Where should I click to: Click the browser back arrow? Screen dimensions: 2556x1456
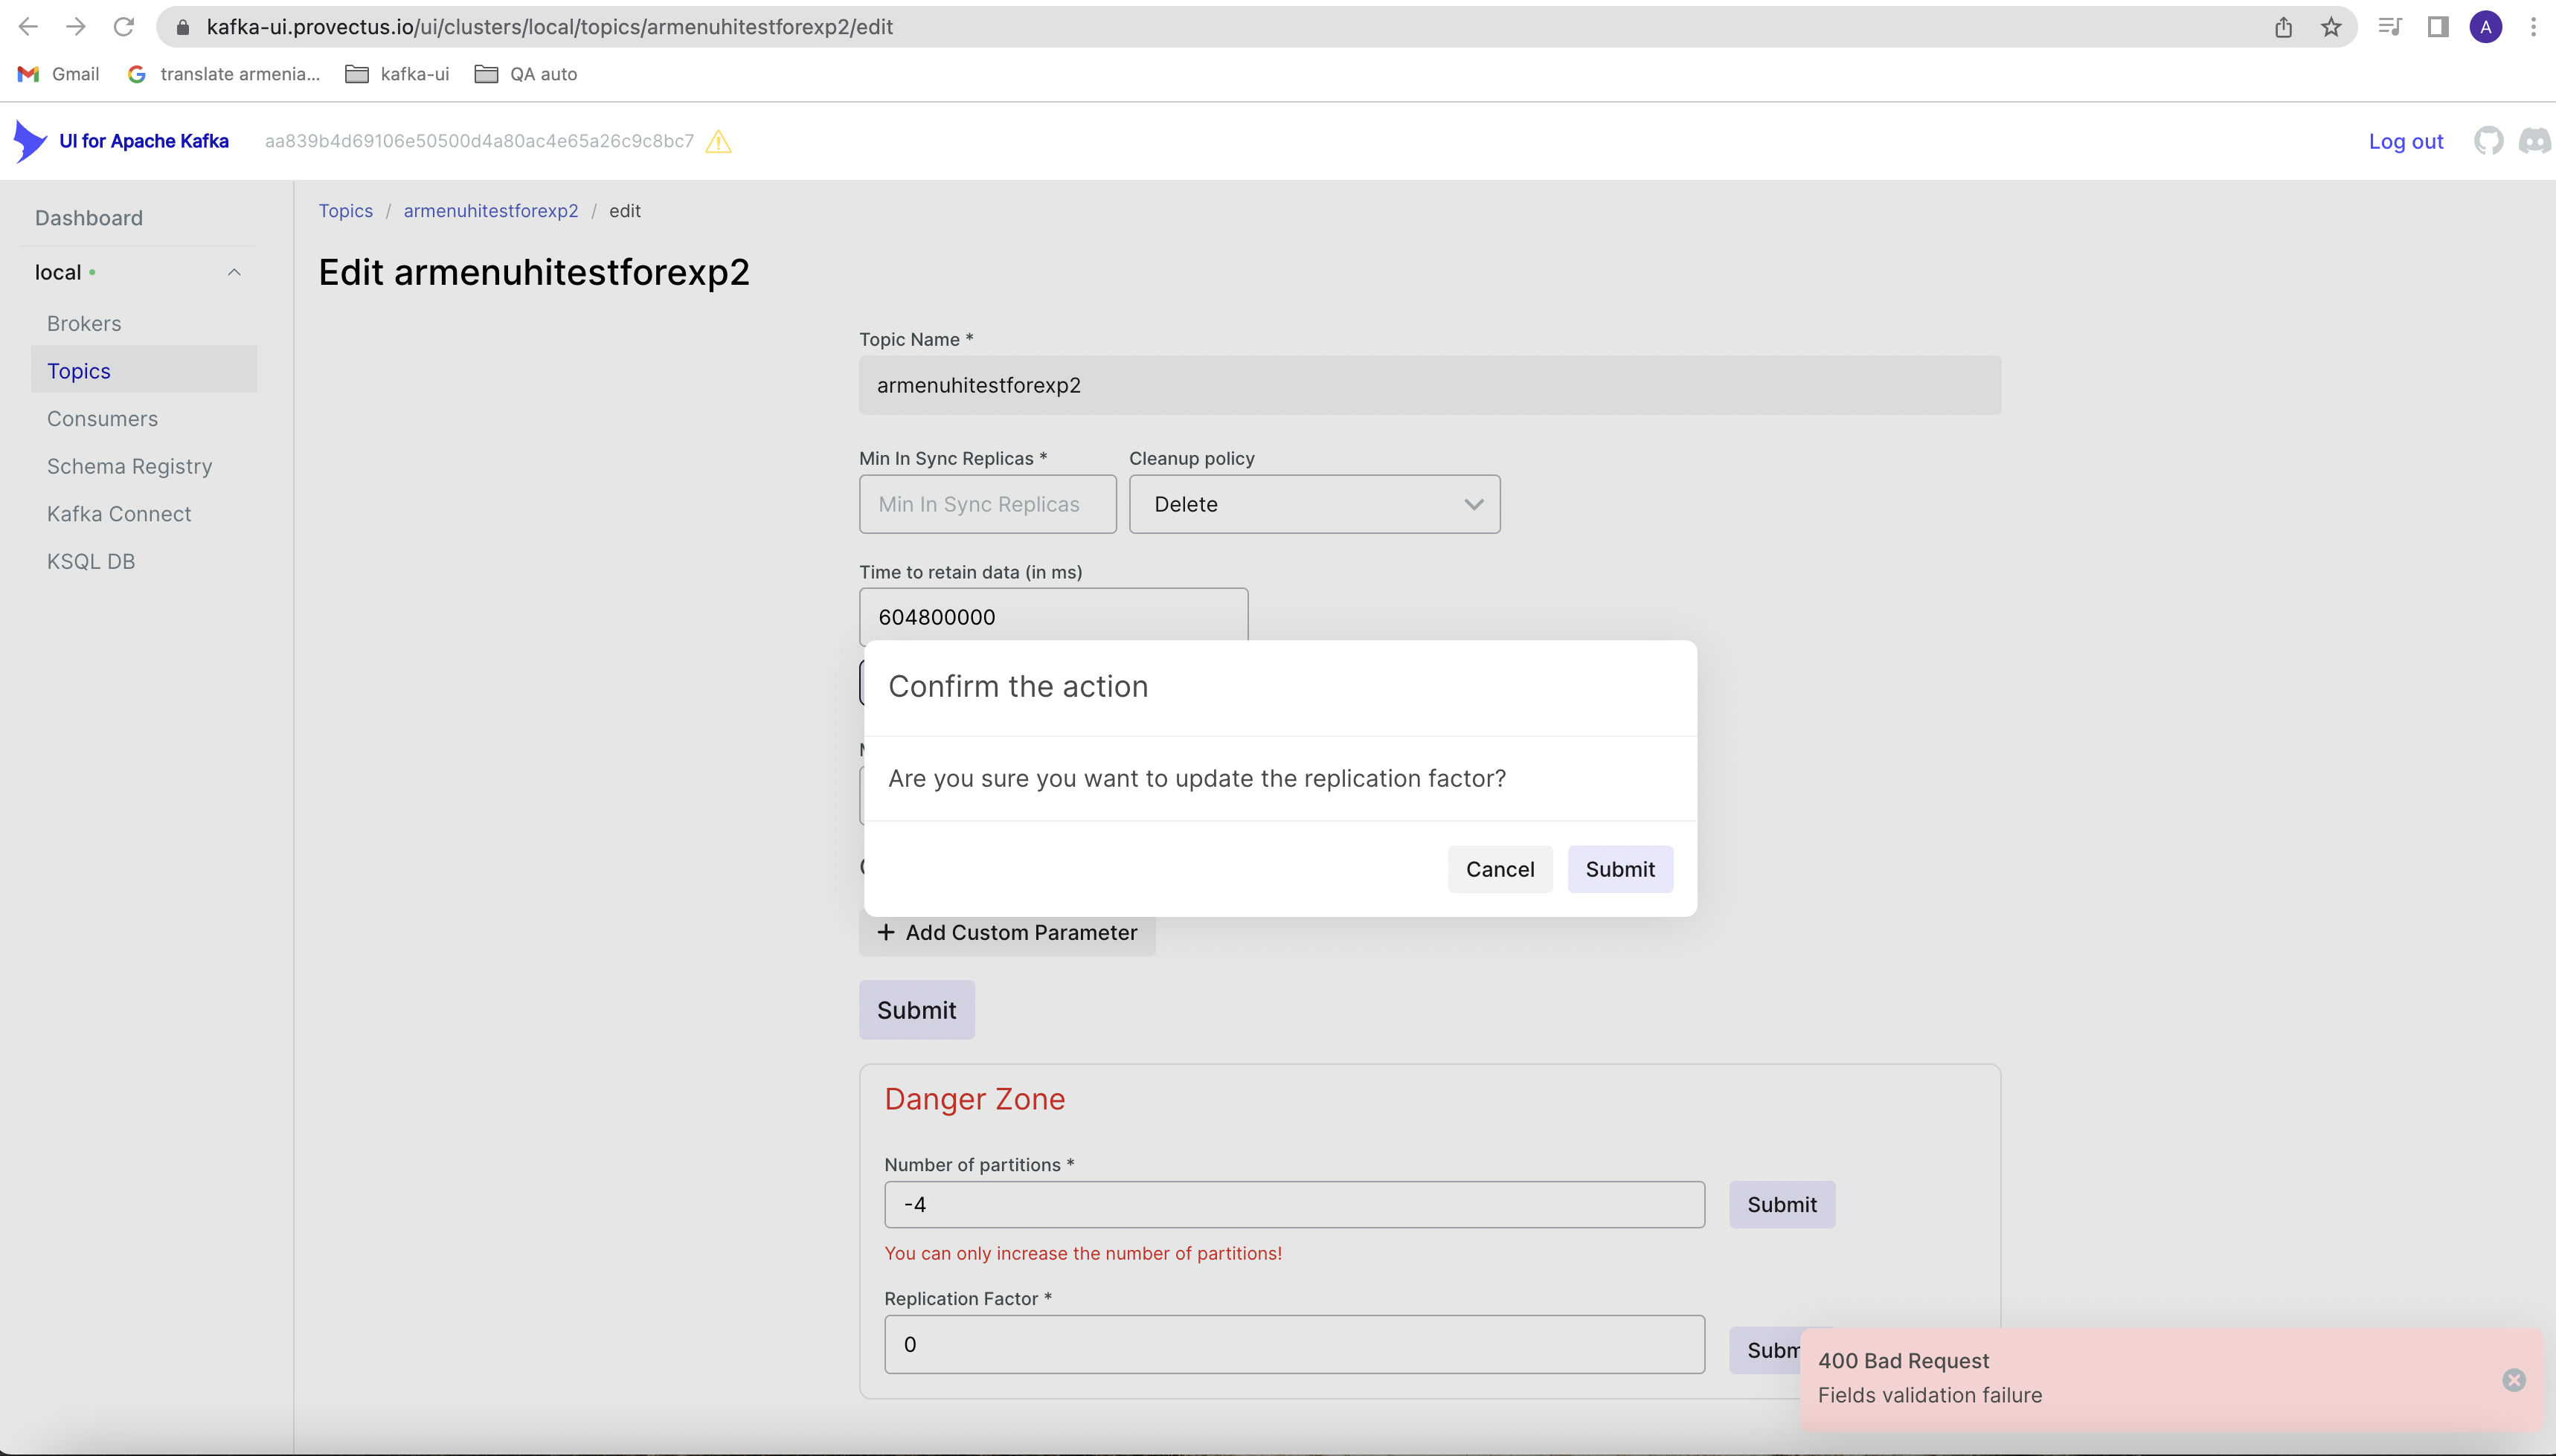(27, 26)
